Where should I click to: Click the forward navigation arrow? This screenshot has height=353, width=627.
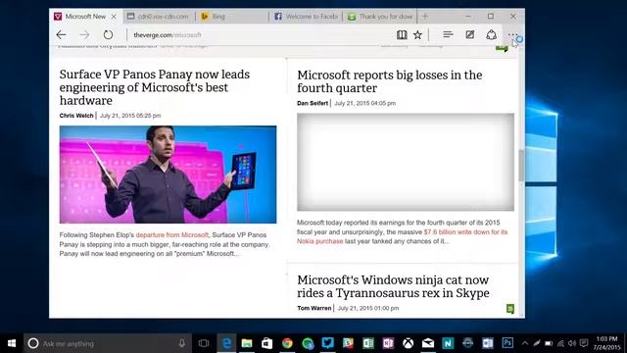point(84,35)
